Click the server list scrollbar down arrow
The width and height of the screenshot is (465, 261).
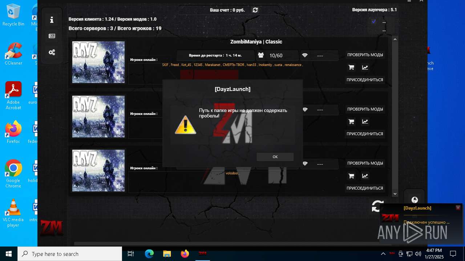tap(395, 194)
